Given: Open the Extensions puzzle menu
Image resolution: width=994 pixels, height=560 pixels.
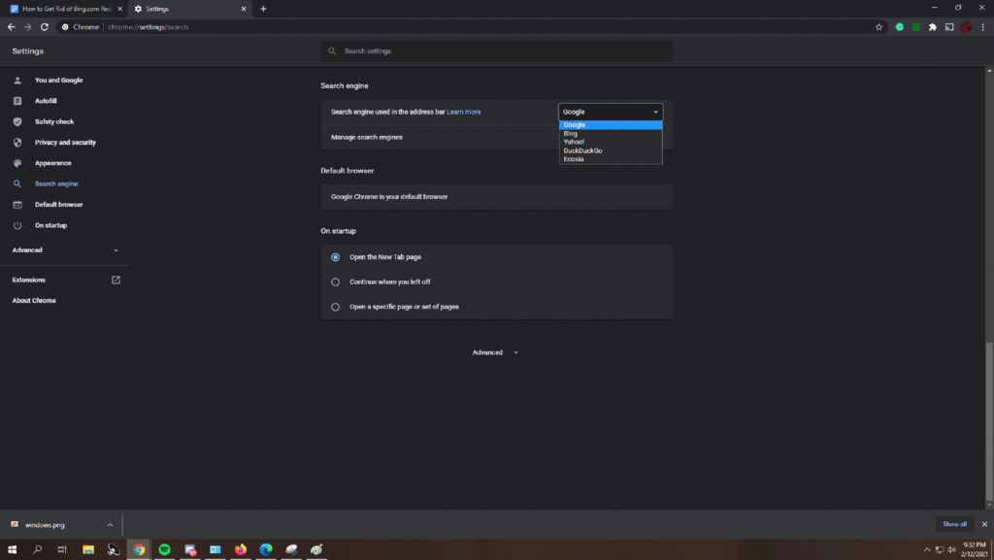Looking at the screenshot, I should (933, 27).
